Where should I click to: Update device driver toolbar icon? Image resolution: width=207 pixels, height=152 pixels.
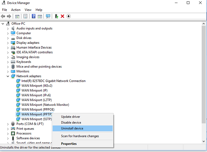57,16
